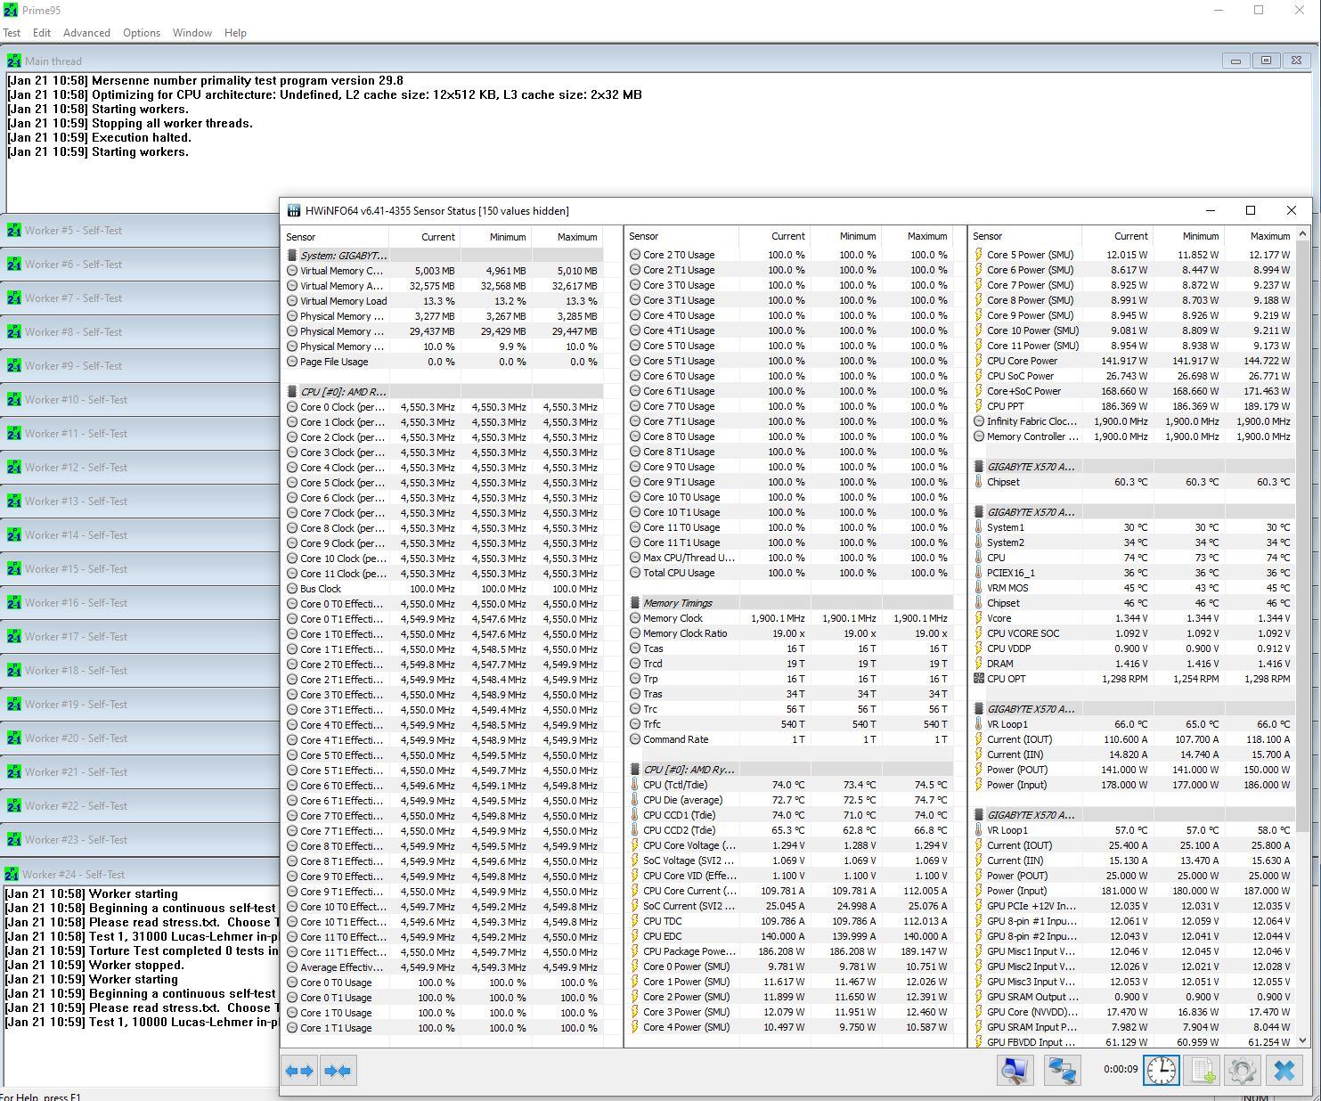
Task: Select the Bus Clock row
Action: pos(443,589)
